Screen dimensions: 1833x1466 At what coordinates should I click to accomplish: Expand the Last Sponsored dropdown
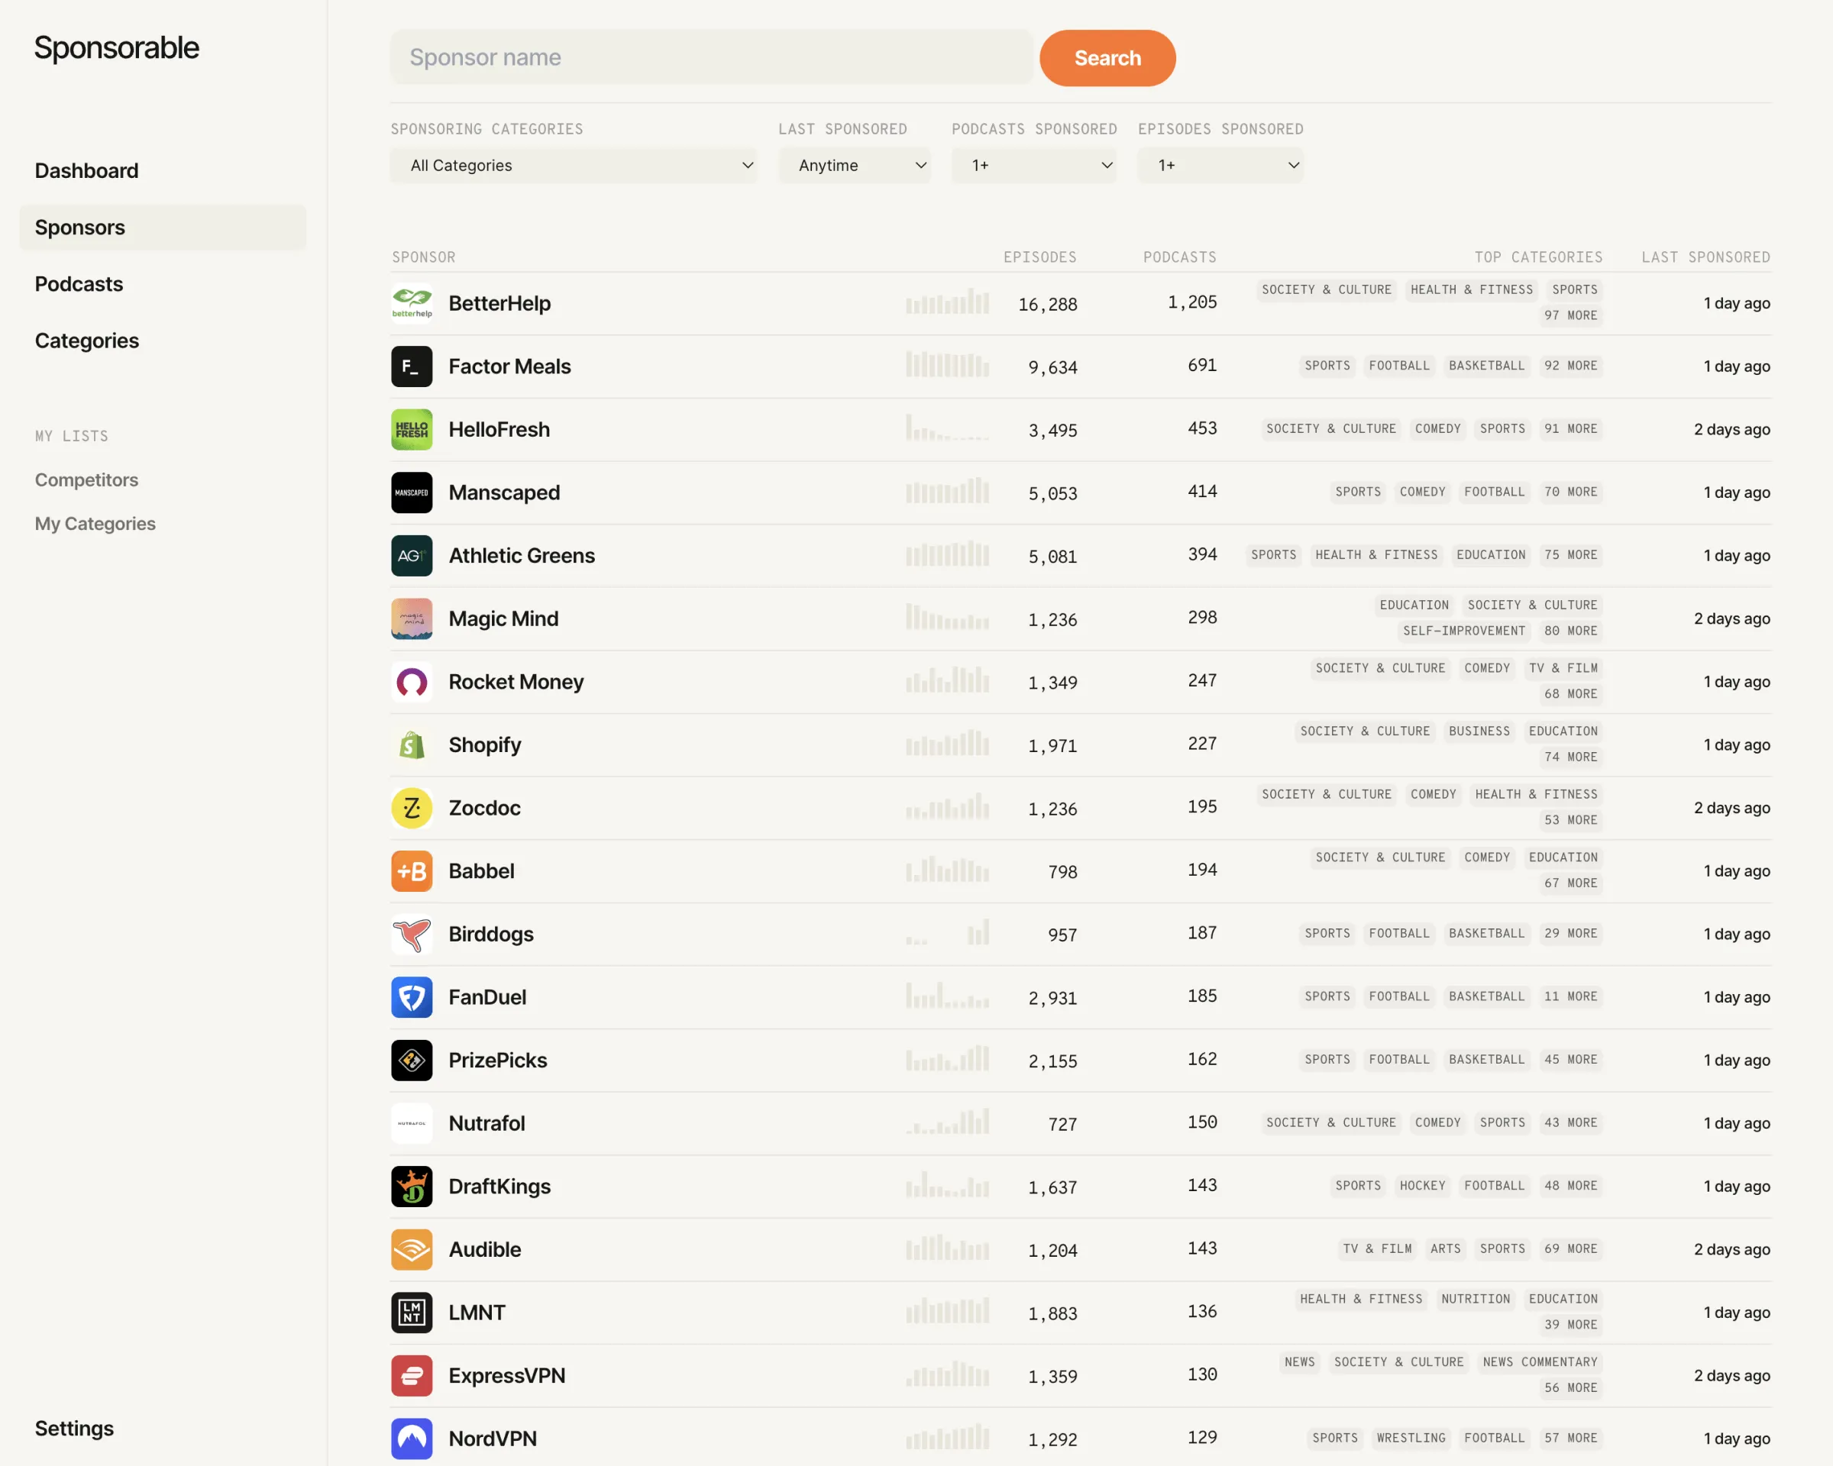click(x=855, y=165)
